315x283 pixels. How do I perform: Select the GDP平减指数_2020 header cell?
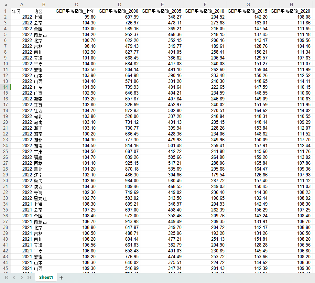[x=291, y=11]
